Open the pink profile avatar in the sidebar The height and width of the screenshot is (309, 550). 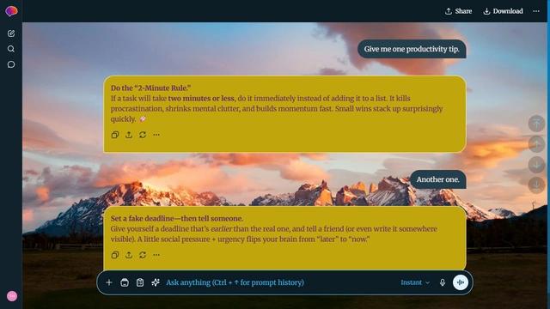[12, 296]
